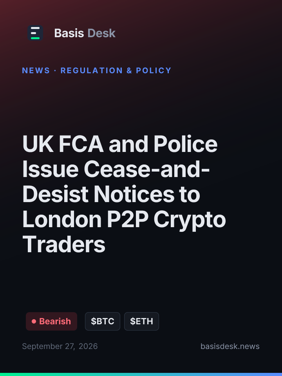
Task: Click the gray "Desk" brand word
Action: 101,33
